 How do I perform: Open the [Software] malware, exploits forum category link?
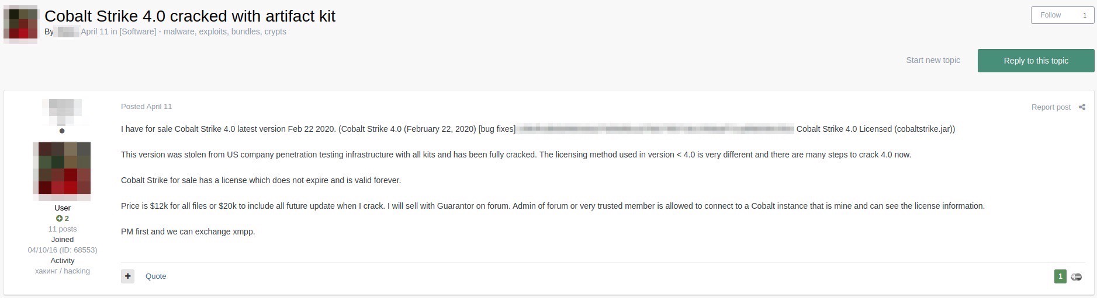[203, 31]
